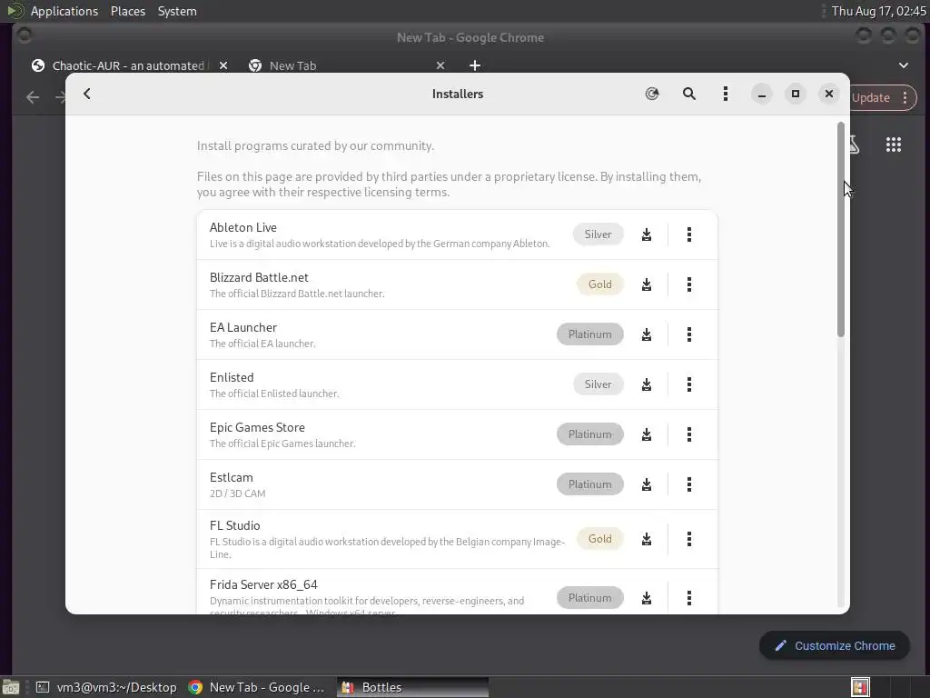Click Platinum badge for Frida Server
Screen dimensions: 930x698
[589, 598]
